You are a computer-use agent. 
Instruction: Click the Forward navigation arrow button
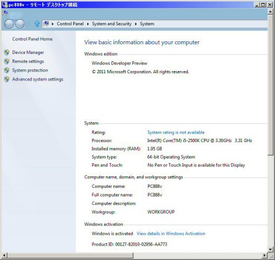(x=20, y=24)
